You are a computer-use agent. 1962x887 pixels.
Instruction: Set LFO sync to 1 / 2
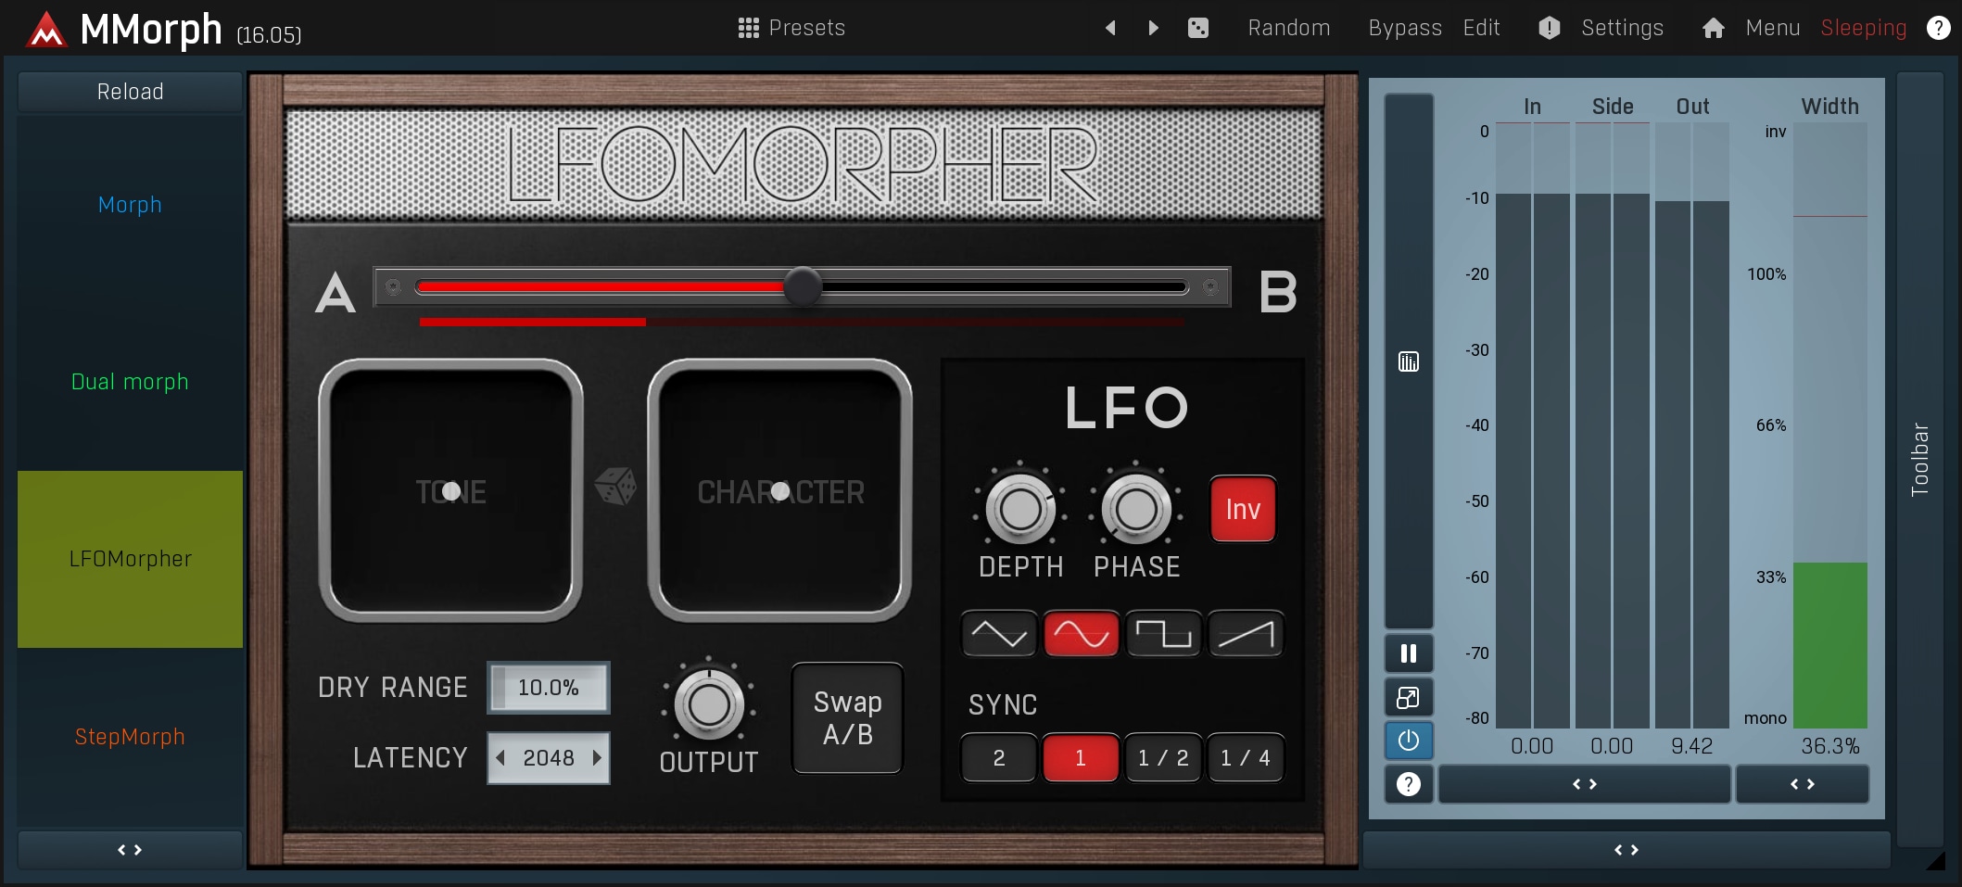1163,758
